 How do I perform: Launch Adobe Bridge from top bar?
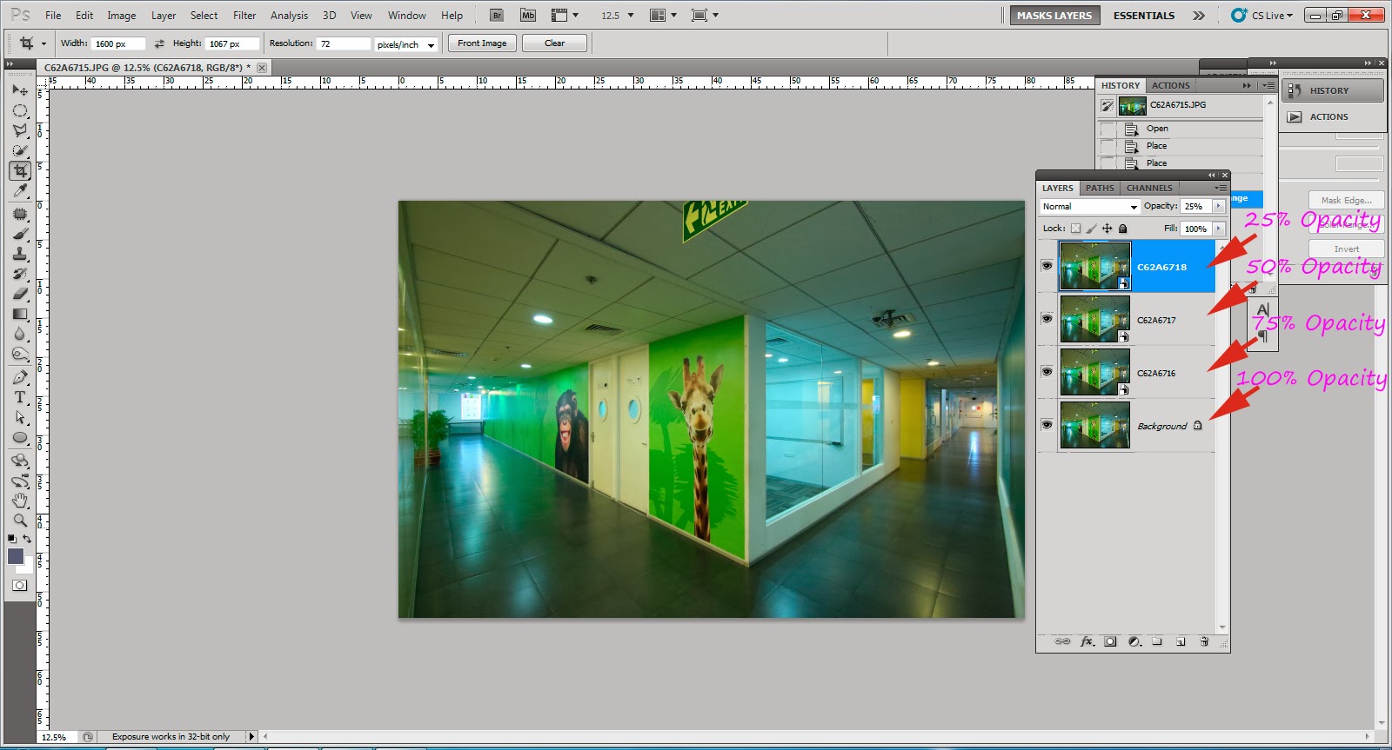coord(497,15)
